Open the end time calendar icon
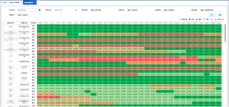The height and width of the screenshot is (107, 229). tap(76, 10)
